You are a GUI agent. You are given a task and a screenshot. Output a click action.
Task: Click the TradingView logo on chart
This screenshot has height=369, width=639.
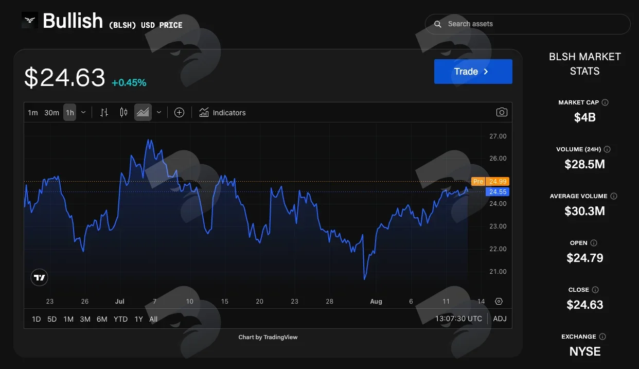pyautogui.click(x=40, y=278)
